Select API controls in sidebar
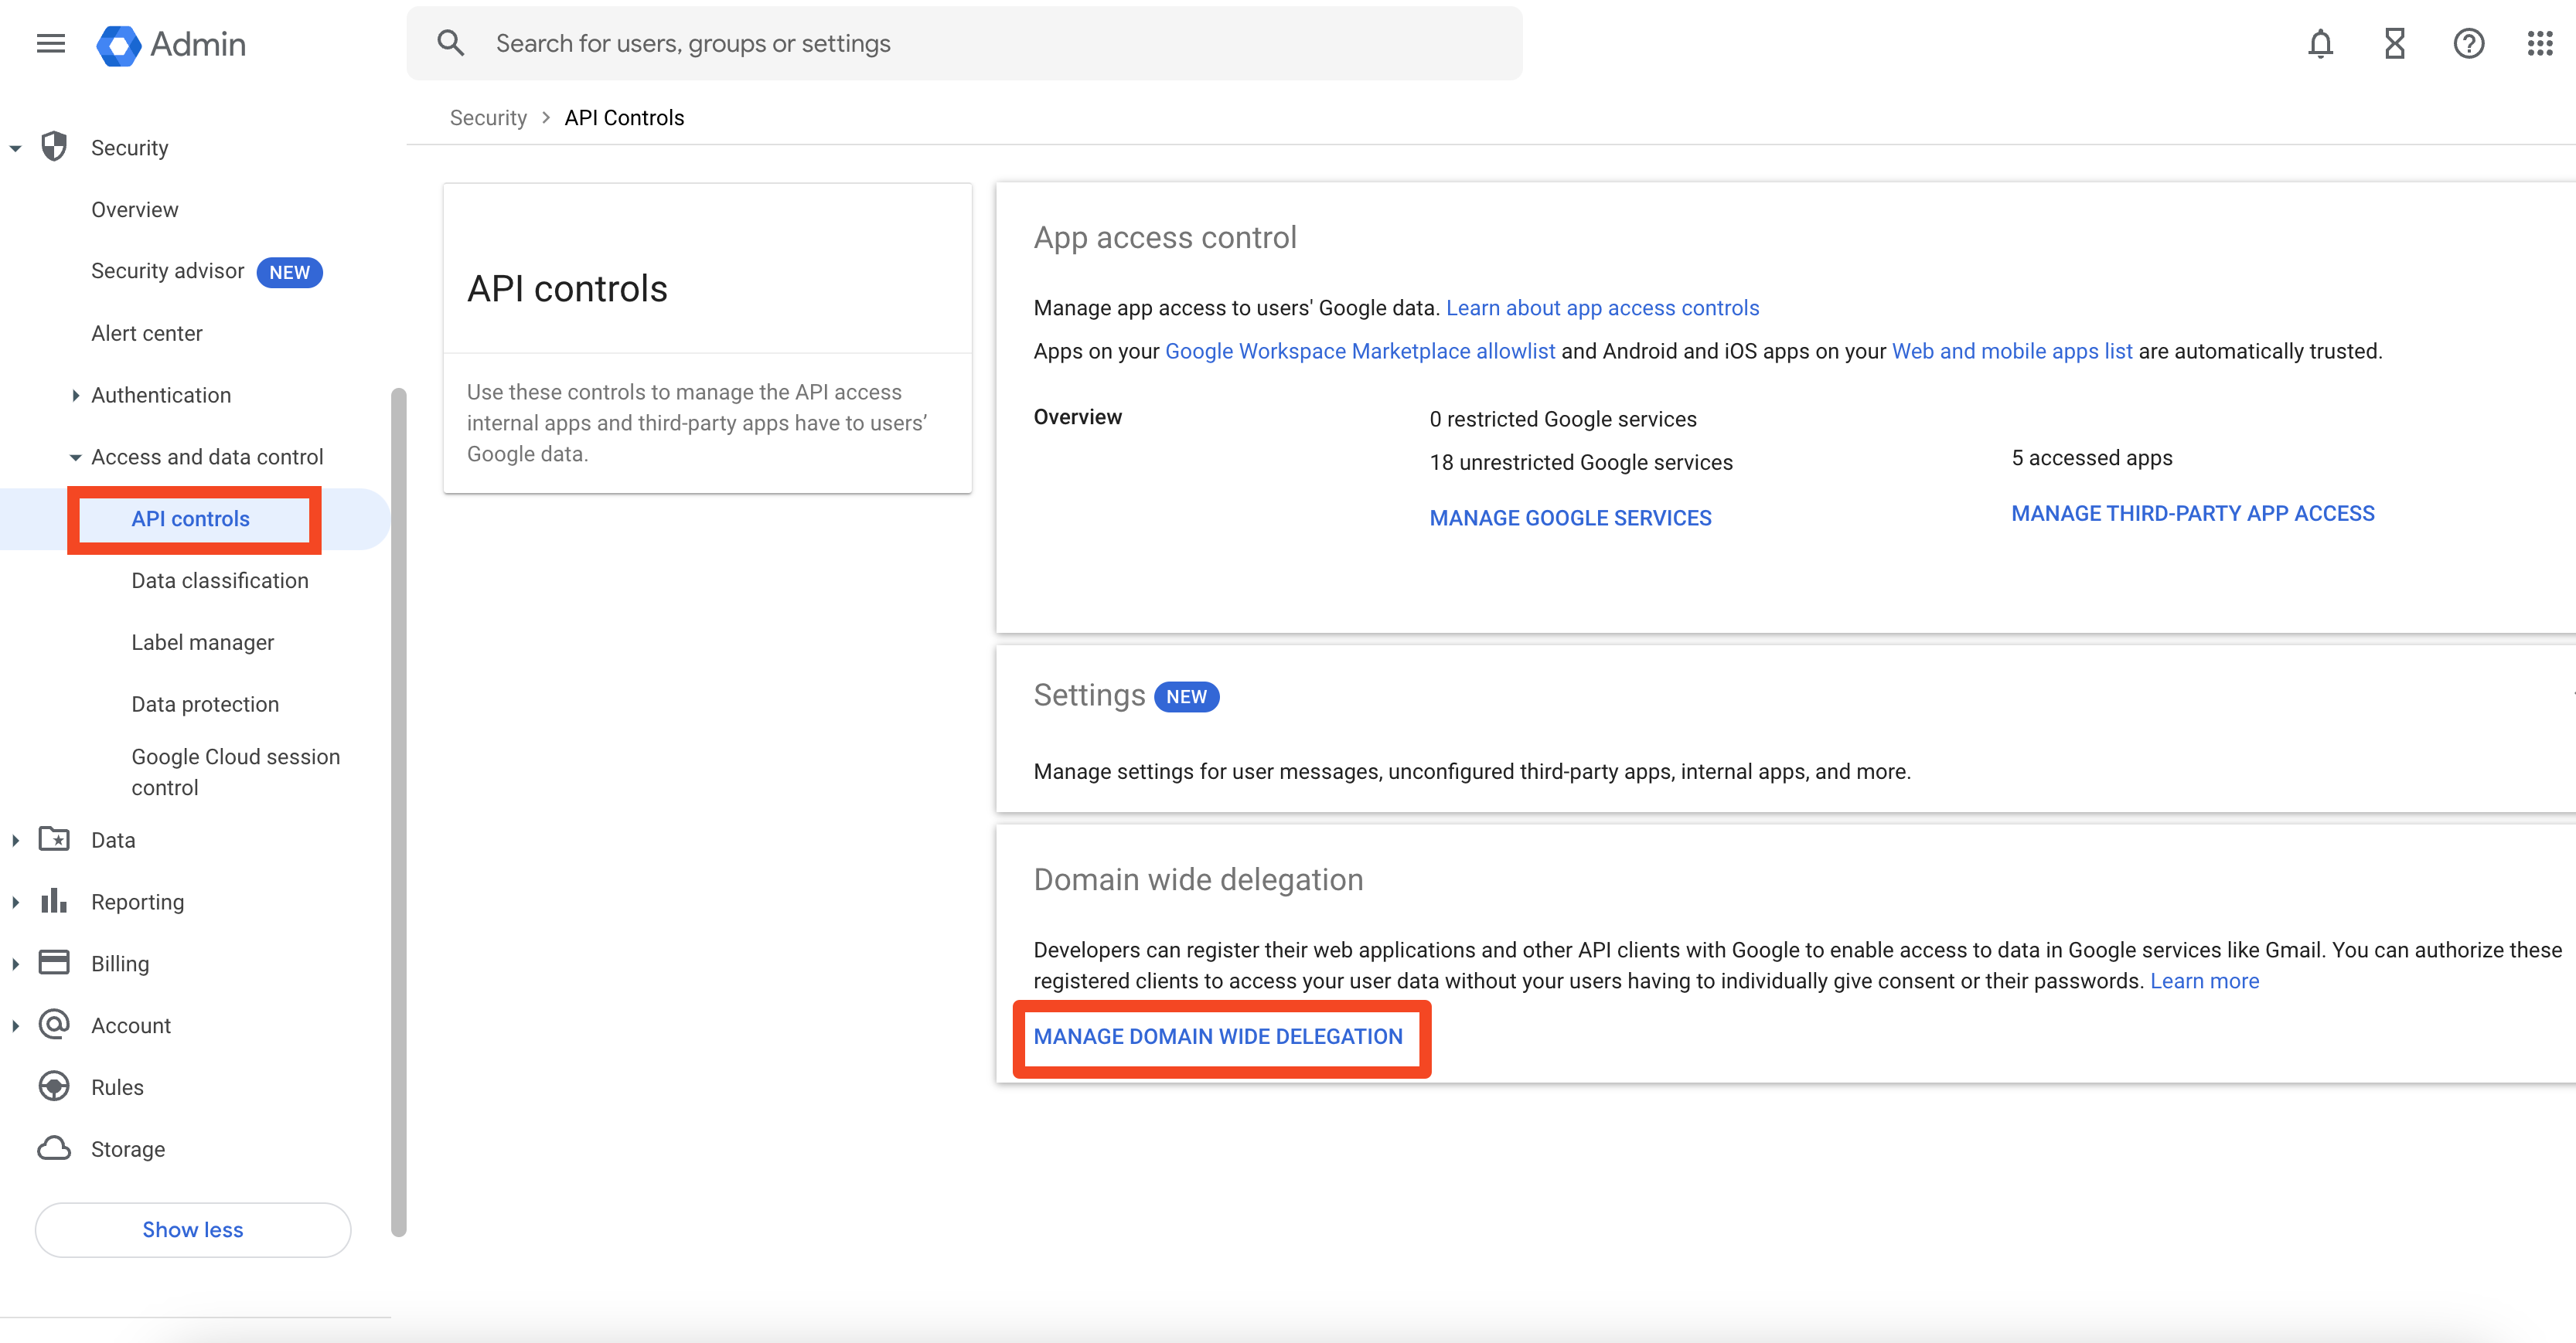Viewport: 2576px width, 1343px height. point(190,518)
